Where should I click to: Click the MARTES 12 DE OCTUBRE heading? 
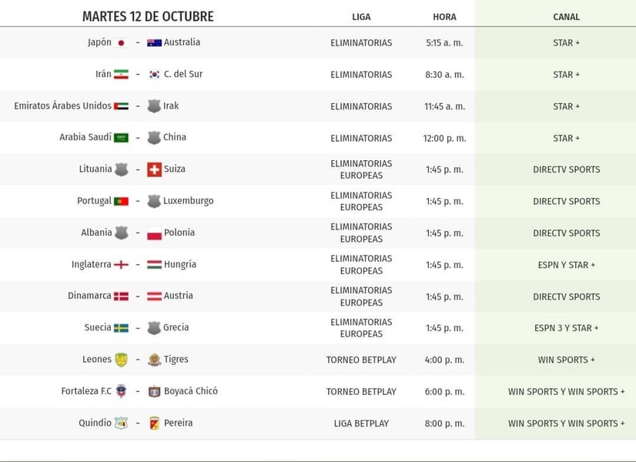click(148, 16)
